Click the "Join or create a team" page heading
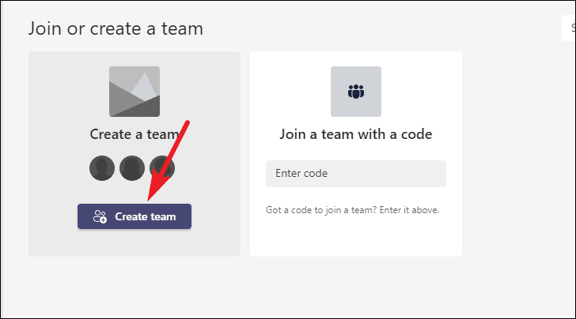The image size is (576, 319). tap(116, 28)
